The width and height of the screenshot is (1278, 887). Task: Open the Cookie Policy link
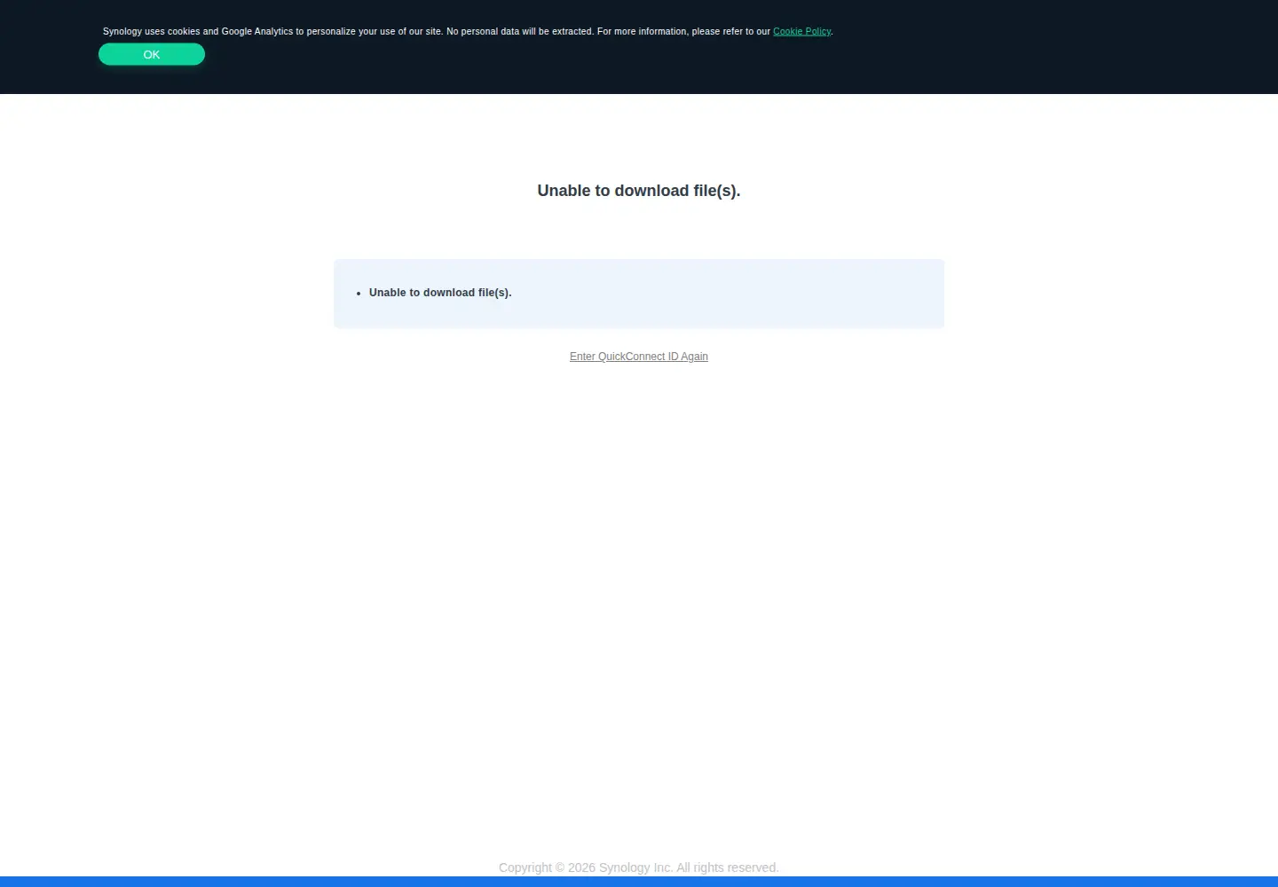(801, 31)
